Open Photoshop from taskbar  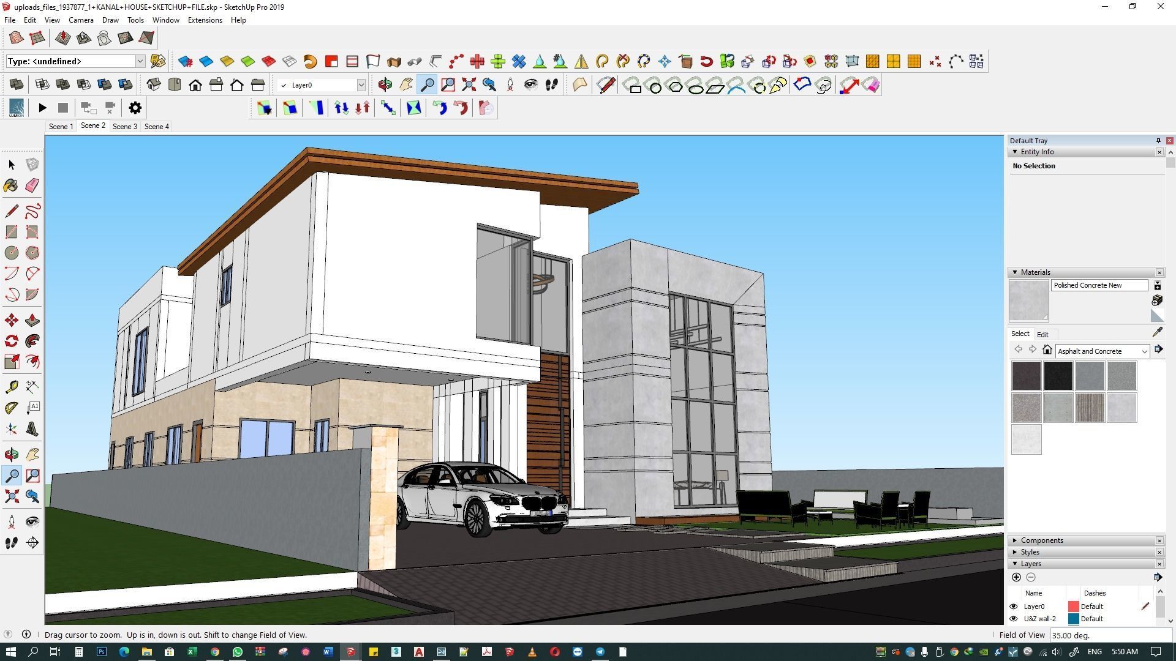(101, 652)
